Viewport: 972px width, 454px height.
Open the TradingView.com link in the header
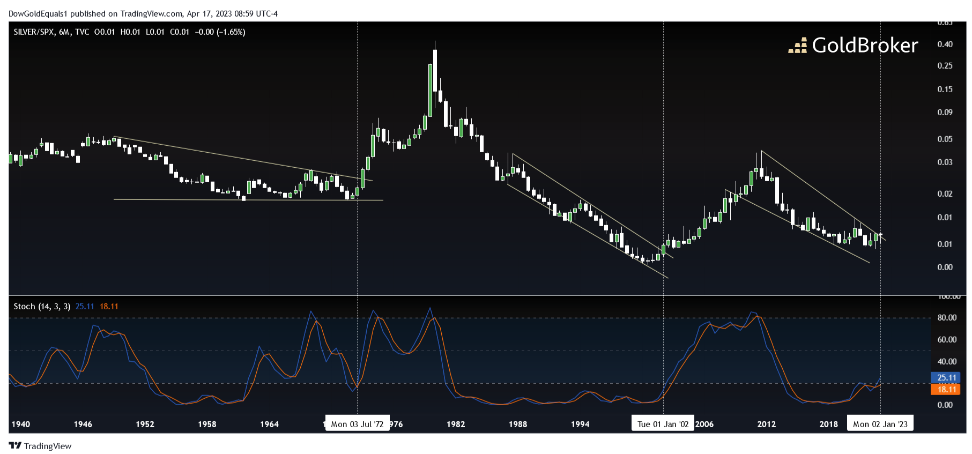click(x=151, y=13)
